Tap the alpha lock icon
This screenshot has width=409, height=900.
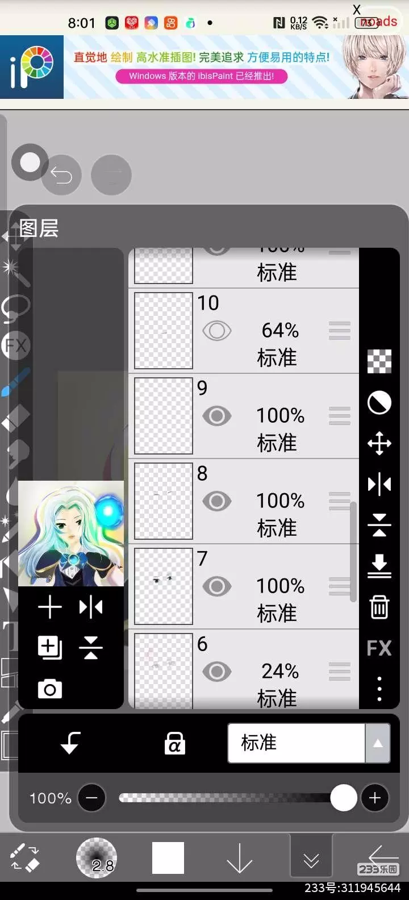coord(175,743)
